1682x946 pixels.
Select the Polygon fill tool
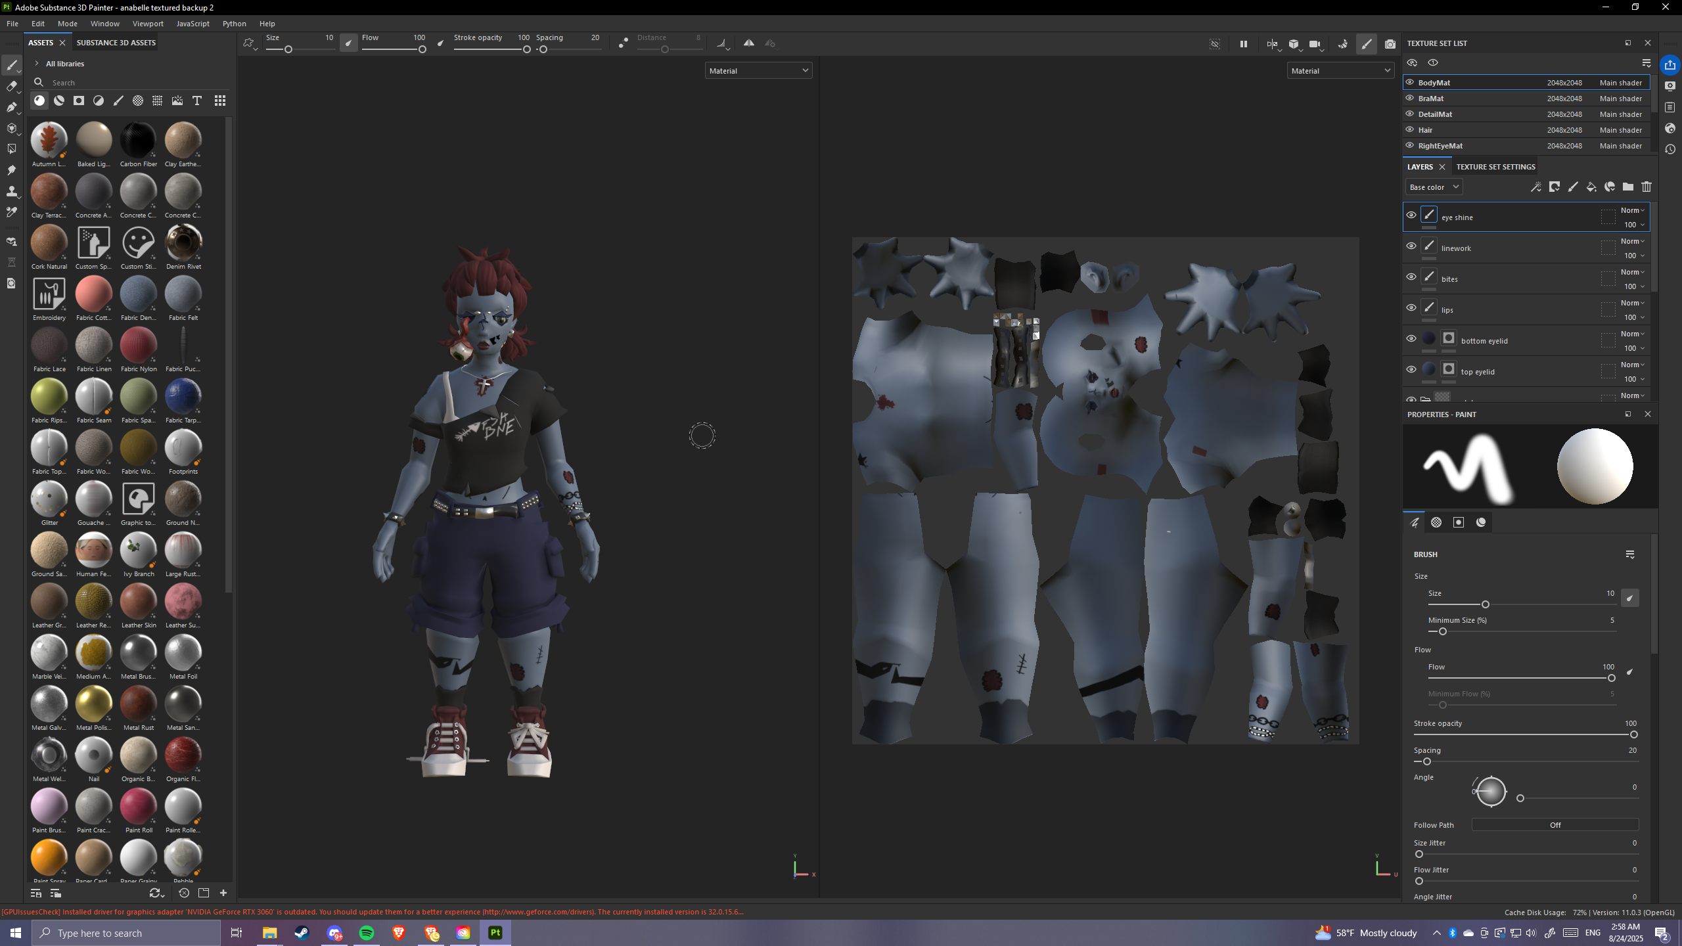pos(11,149)
